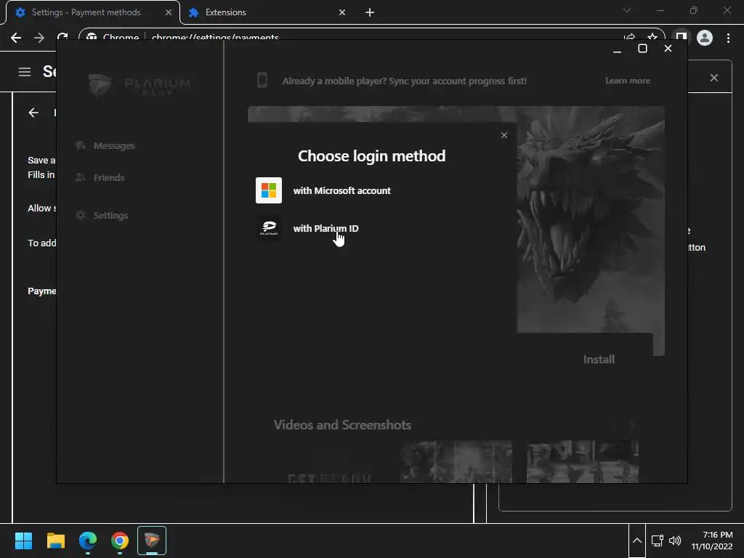Close the Choose login method dialog
Image resolution: width=744 pixels, height=558 pixels.
click(504, 135)
